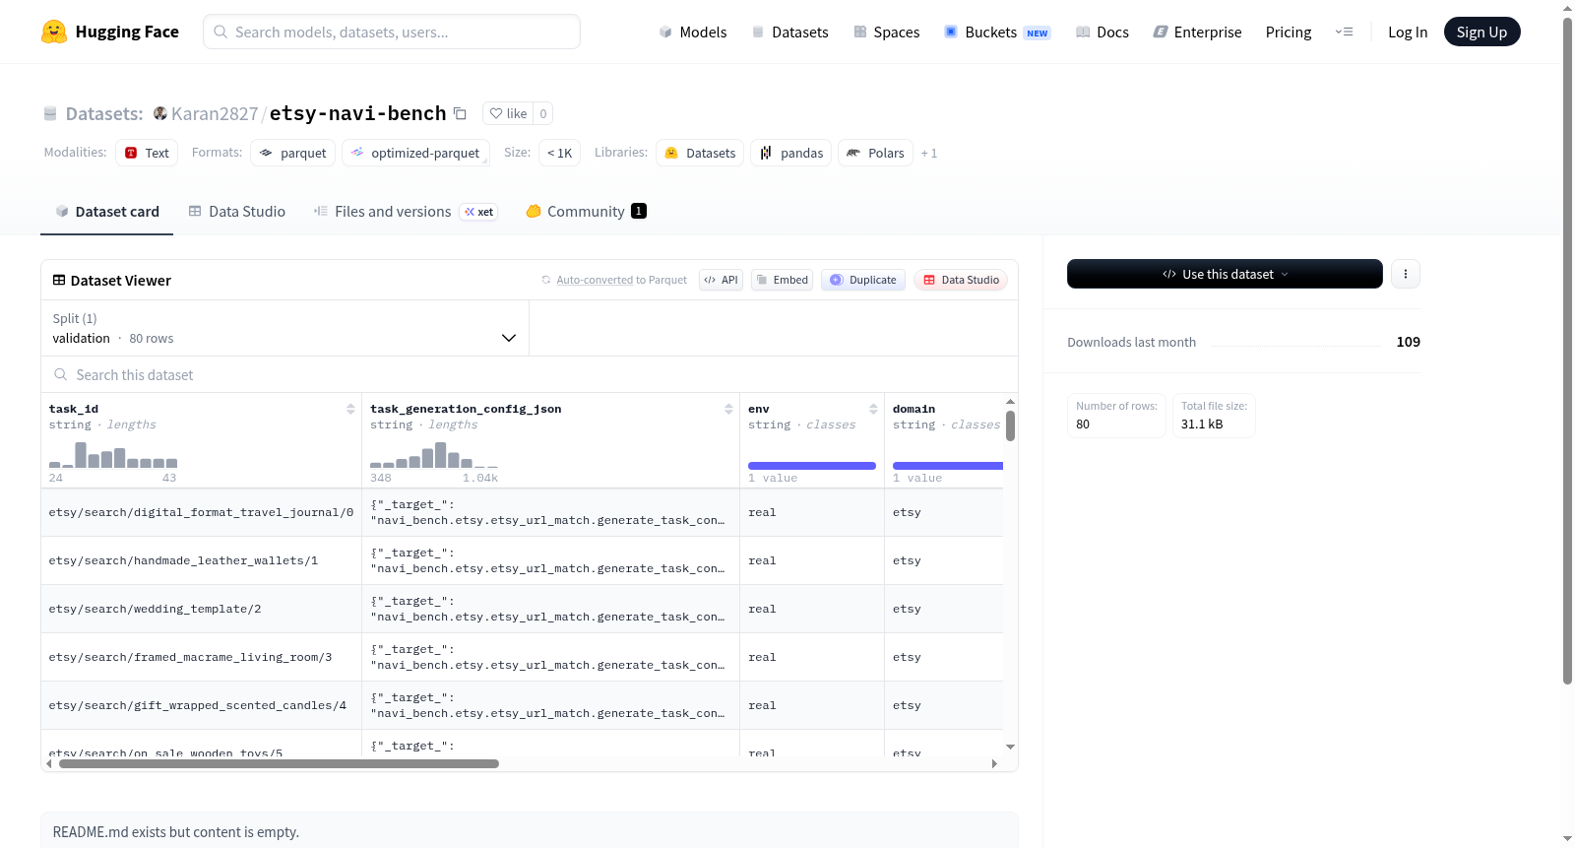Viewport: 1575px width, 848px height.
Task: Click the page vertical scrollbar
Action: pos(1568,350)
